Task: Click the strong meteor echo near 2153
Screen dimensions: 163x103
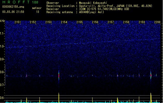Action: (59, 76)
